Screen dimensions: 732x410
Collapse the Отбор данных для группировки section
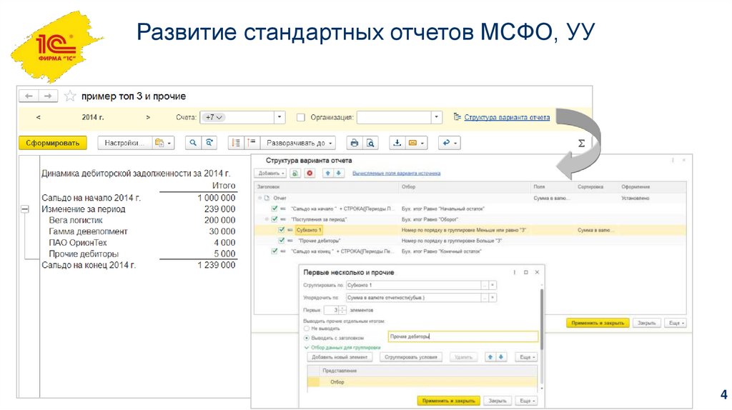307,347
